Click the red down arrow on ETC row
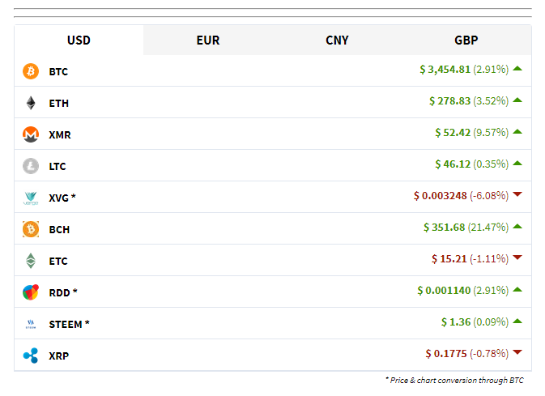Viewport: 545px width, 396px height. 517,258
